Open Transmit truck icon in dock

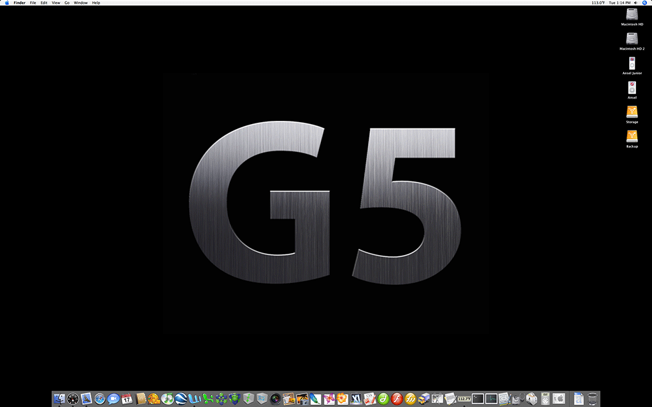pyautogui.click(x=424, y=399)
